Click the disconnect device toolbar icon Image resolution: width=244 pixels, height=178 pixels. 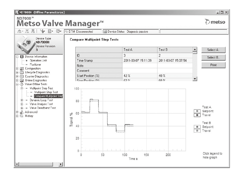tap(33, 31)
